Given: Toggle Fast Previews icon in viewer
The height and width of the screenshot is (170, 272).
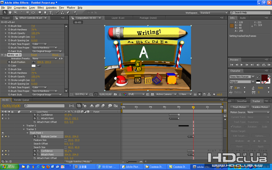Looking at the screenshot, I should pyautogui.click(x=199, y=94).
